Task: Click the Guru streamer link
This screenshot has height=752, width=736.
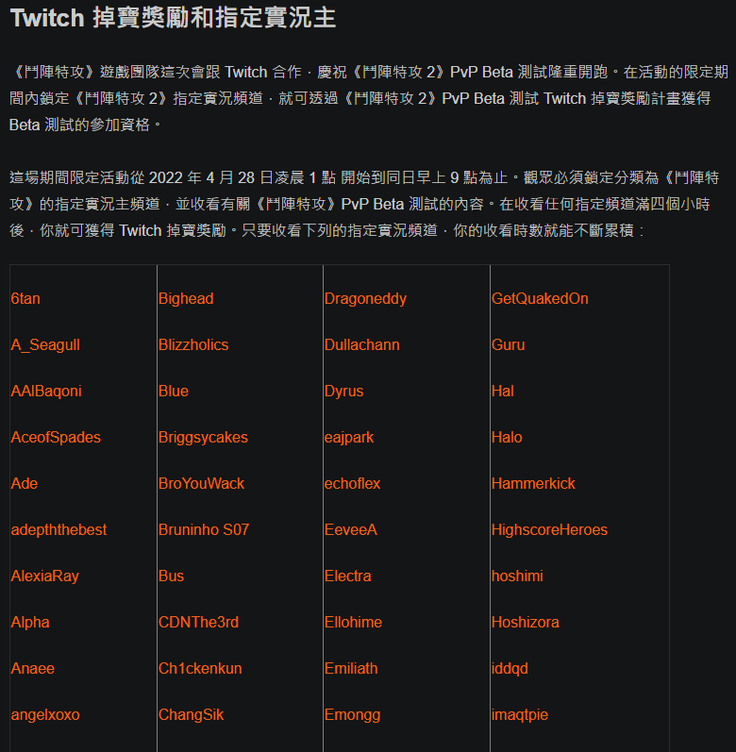Action: coord(509,344)
